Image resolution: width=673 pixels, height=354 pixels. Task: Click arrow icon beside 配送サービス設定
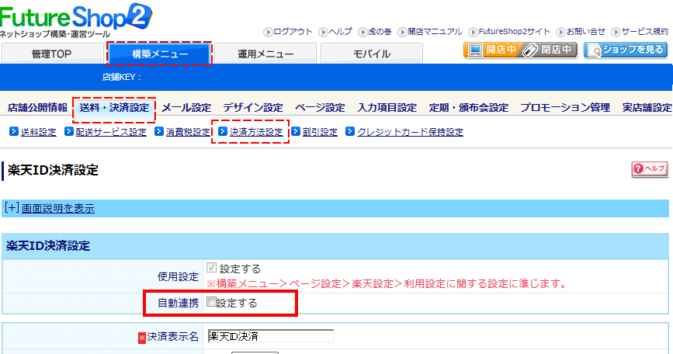(x=69, y=131)
